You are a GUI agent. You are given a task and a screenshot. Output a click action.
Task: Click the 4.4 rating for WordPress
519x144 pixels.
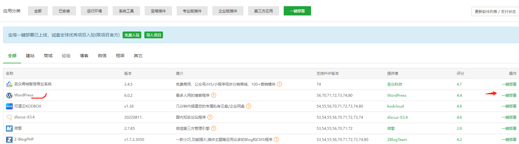(459, 95)
